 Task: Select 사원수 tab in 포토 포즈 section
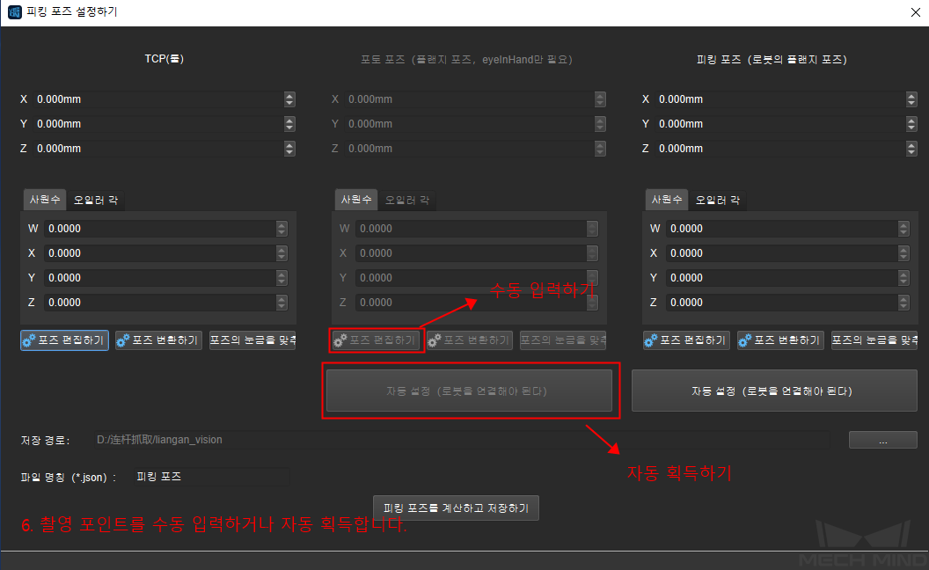click(356, 200)
